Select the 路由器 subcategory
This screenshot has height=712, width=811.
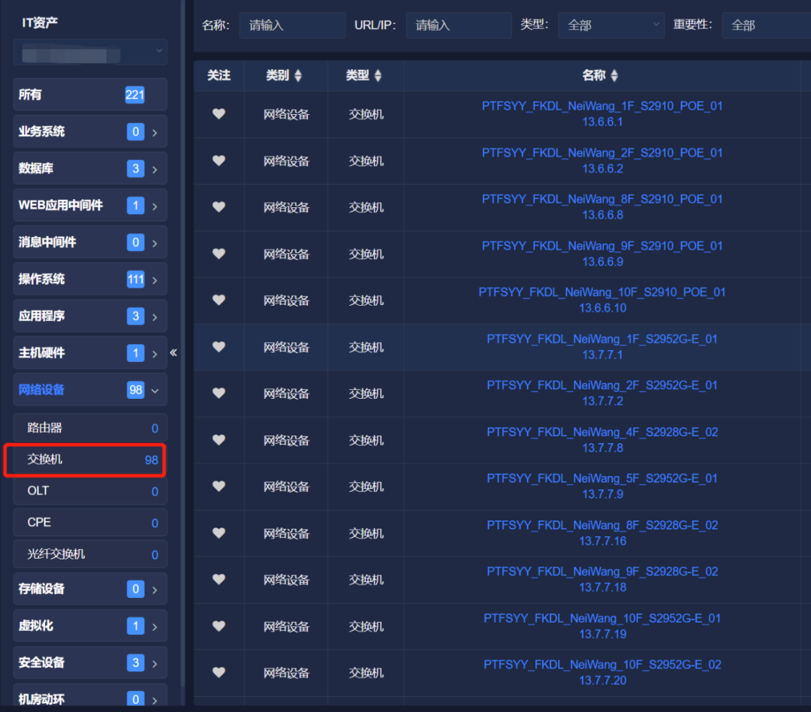[x=91, y=428]
